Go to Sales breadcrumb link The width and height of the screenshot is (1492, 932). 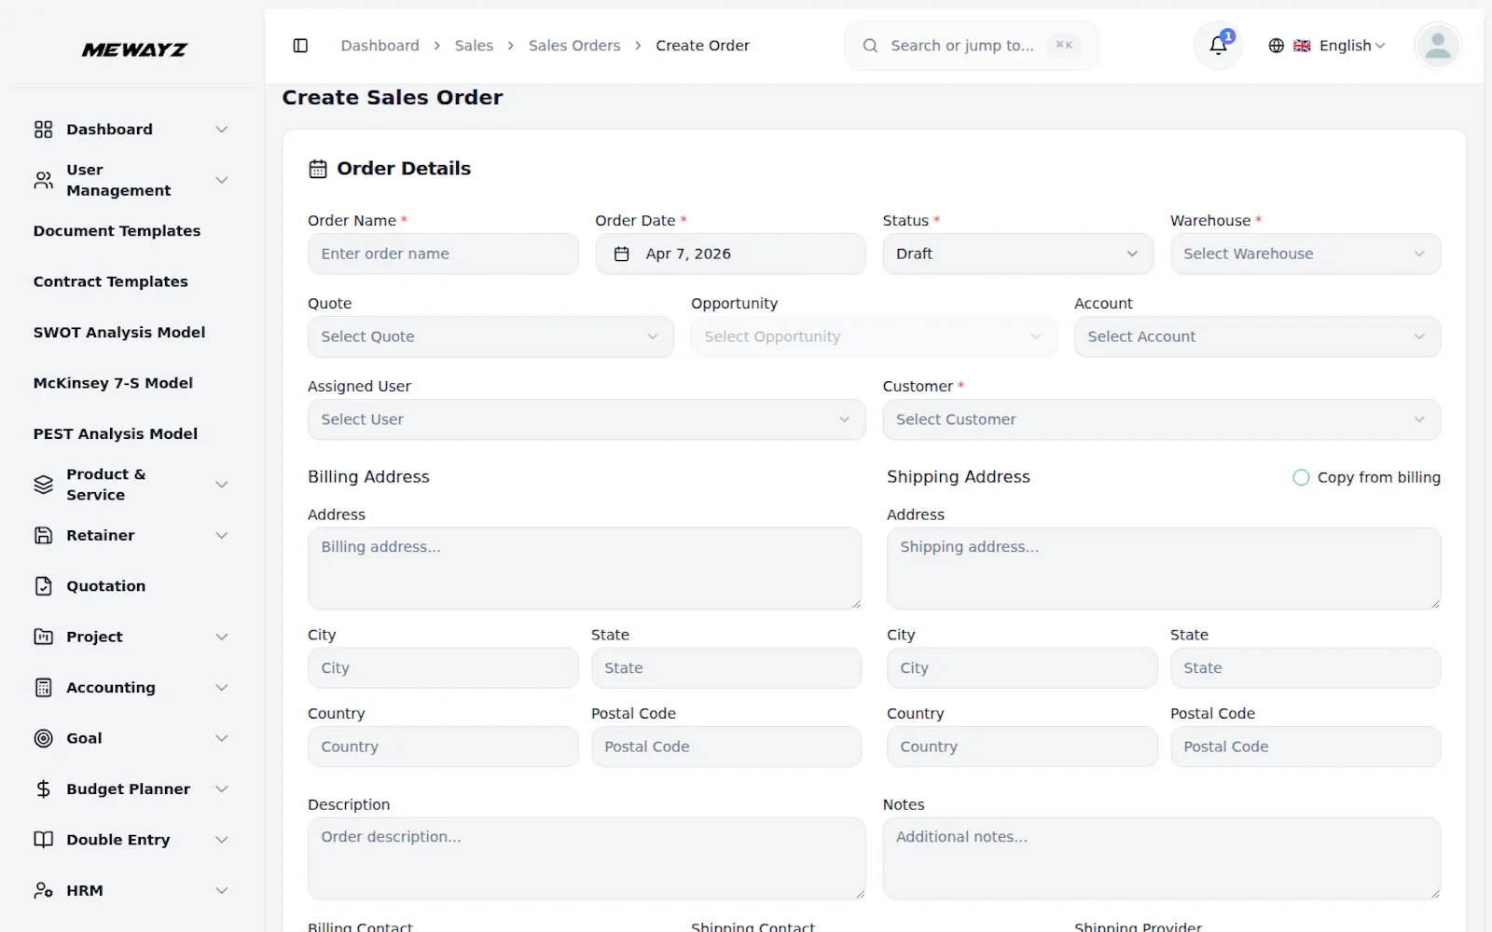(474, 46)
